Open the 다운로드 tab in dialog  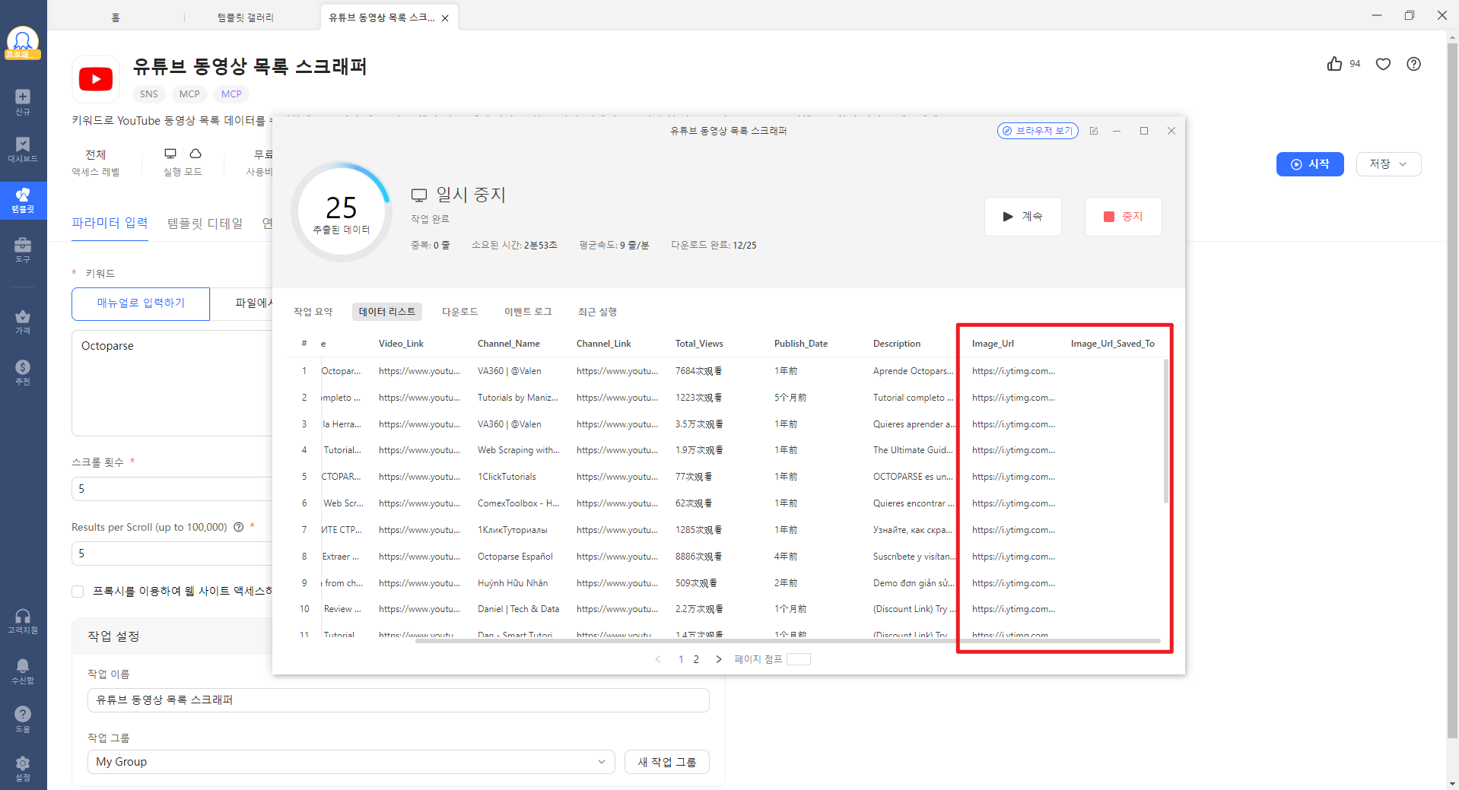coord(460,312)
